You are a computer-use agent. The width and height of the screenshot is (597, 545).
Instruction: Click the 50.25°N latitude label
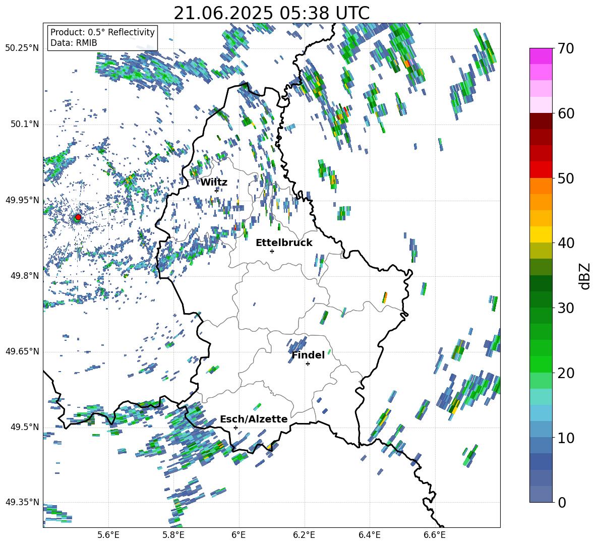pos(22,48)
